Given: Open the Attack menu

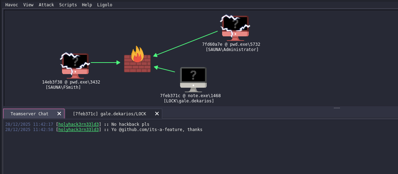Looking at the screenshot, I should tap(46, 5).
